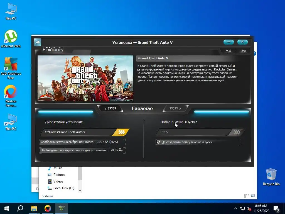This screenshot has width=285, height=214.
Task: Open Norton browser taskbar icon
Action: click(x=48, y=208)
